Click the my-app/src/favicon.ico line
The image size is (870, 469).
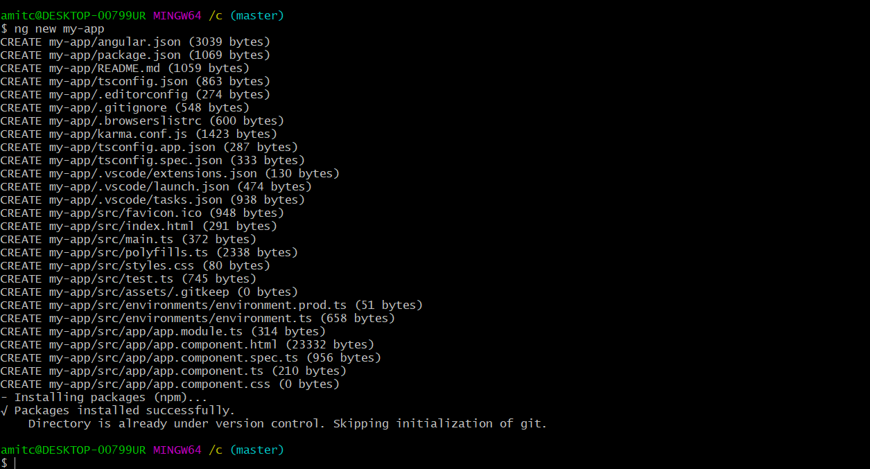[142, 213]
